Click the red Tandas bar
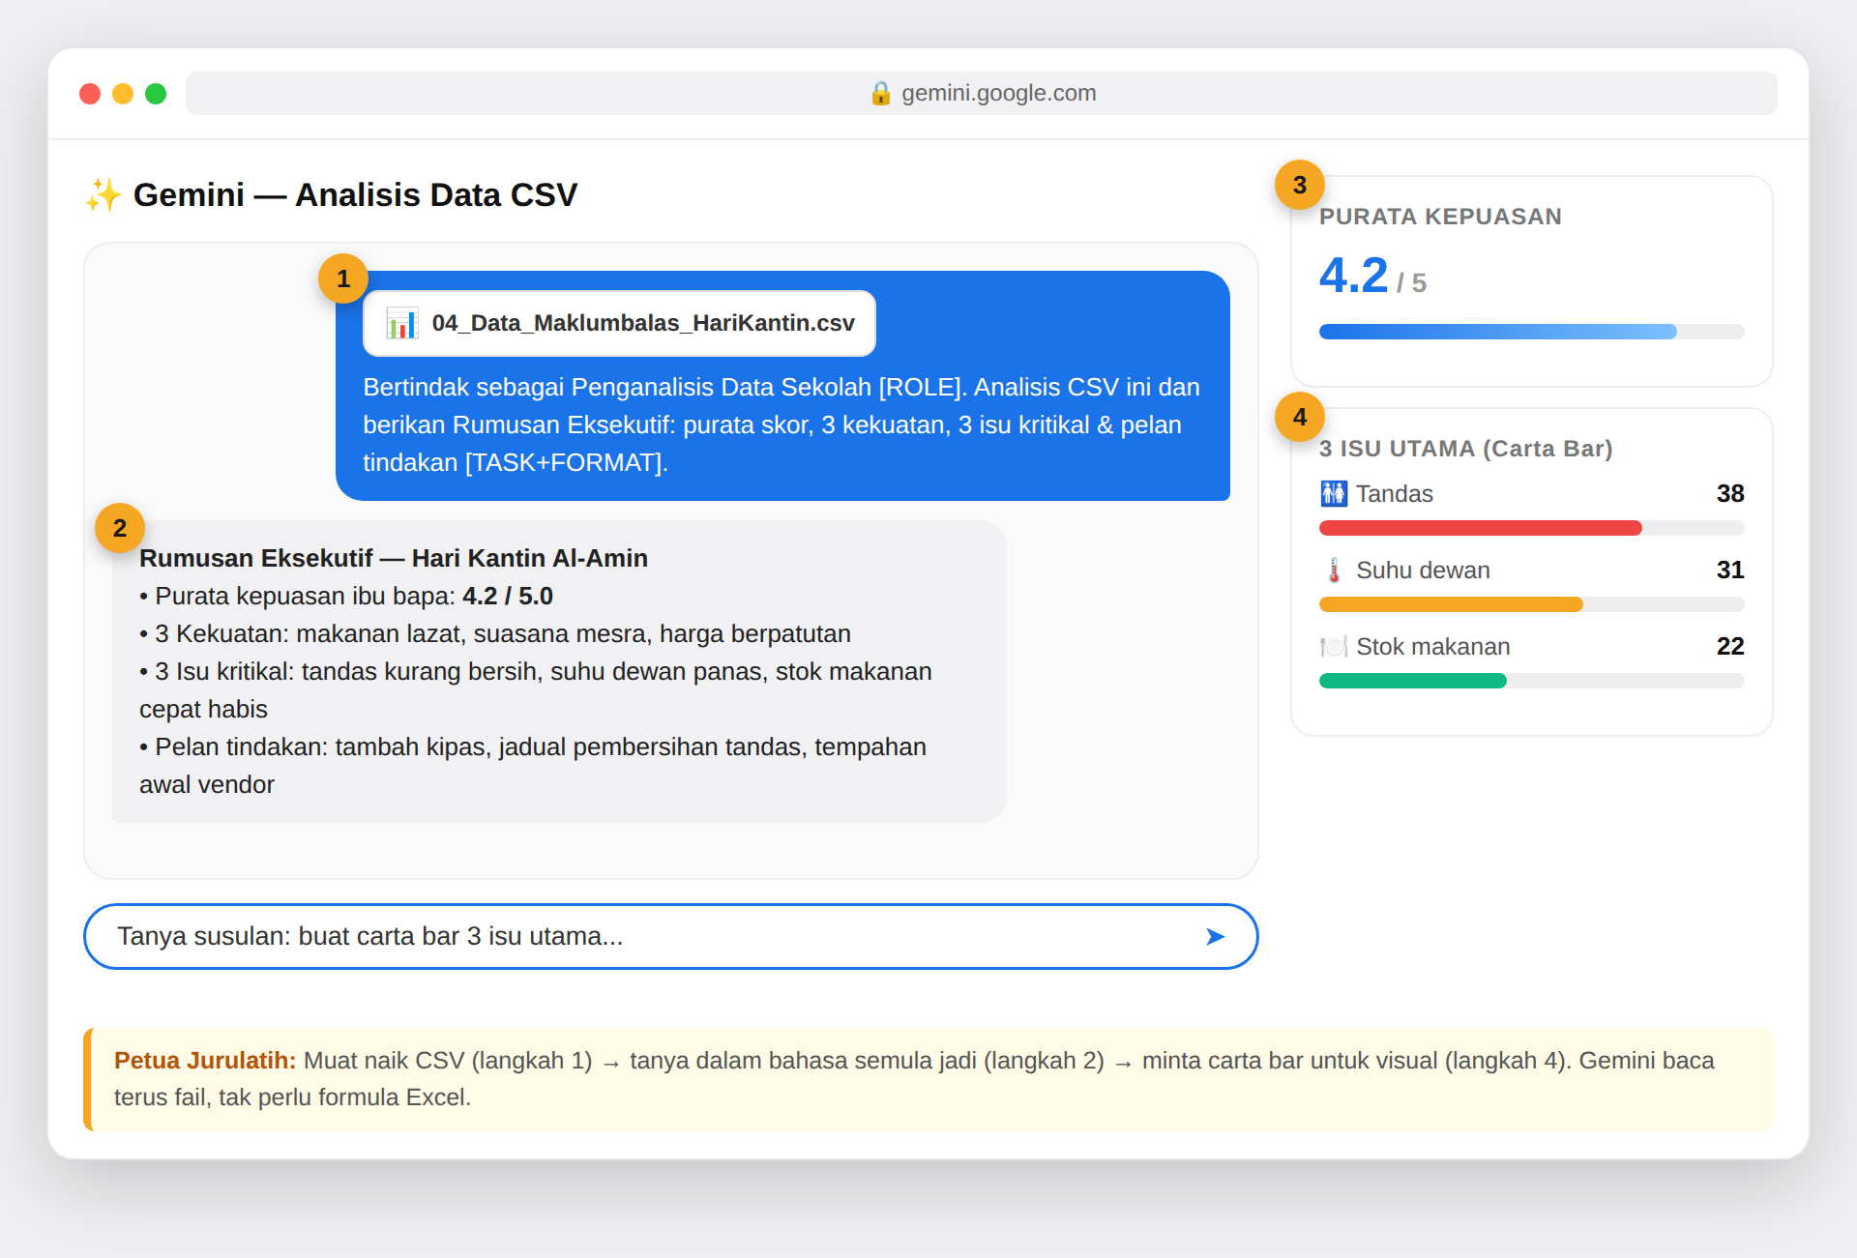The width and height of the screenshot is (1857, 1258). pyautogui.click(x=1480, y=528)
